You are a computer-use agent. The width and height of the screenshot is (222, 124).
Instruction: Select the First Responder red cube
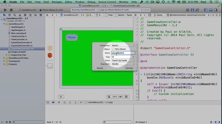pyautogui.click(x=50, y=55)
